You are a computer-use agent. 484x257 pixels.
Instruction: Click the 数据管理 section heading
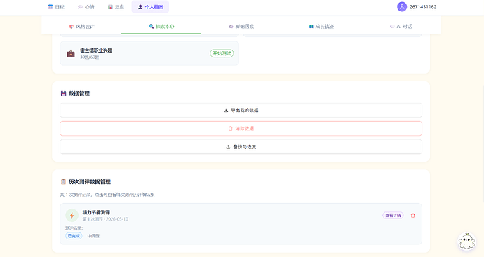click(x=79, y=93)
